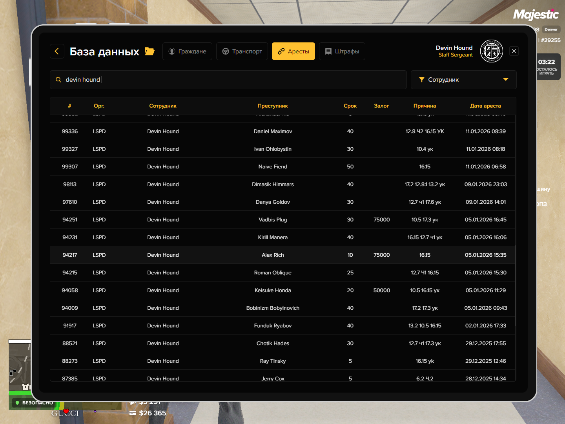Click the back arrow button

click(57, 51)
